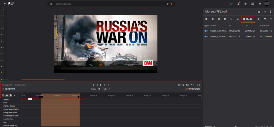Click video icon of the 00:00:02.719 clip
This screenshot has width=274, height=127.
(x=206, y=31)
